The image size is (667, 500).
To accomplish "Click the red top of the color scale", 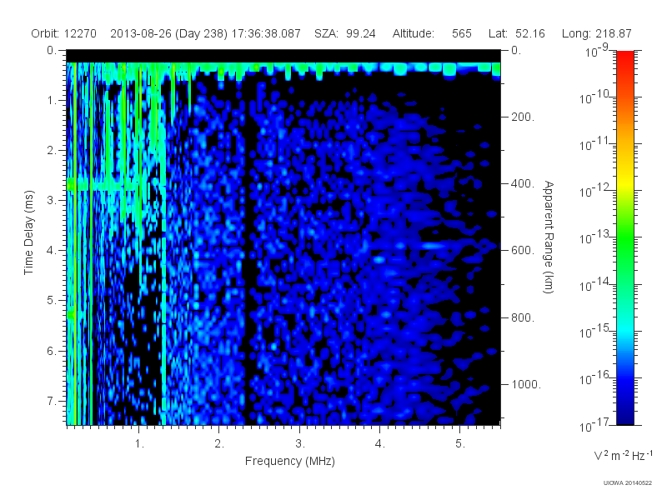I will click(624, 57).
